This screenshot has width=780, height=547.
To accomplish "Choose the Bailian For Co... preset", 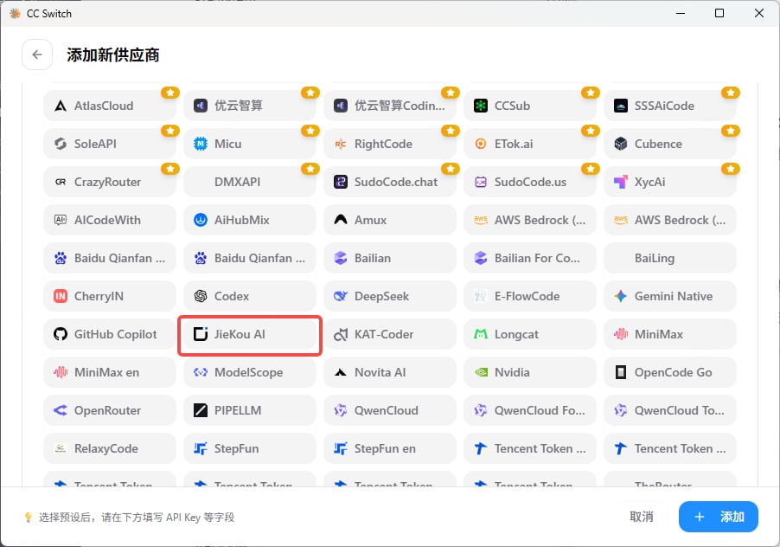I will (530, 258).
